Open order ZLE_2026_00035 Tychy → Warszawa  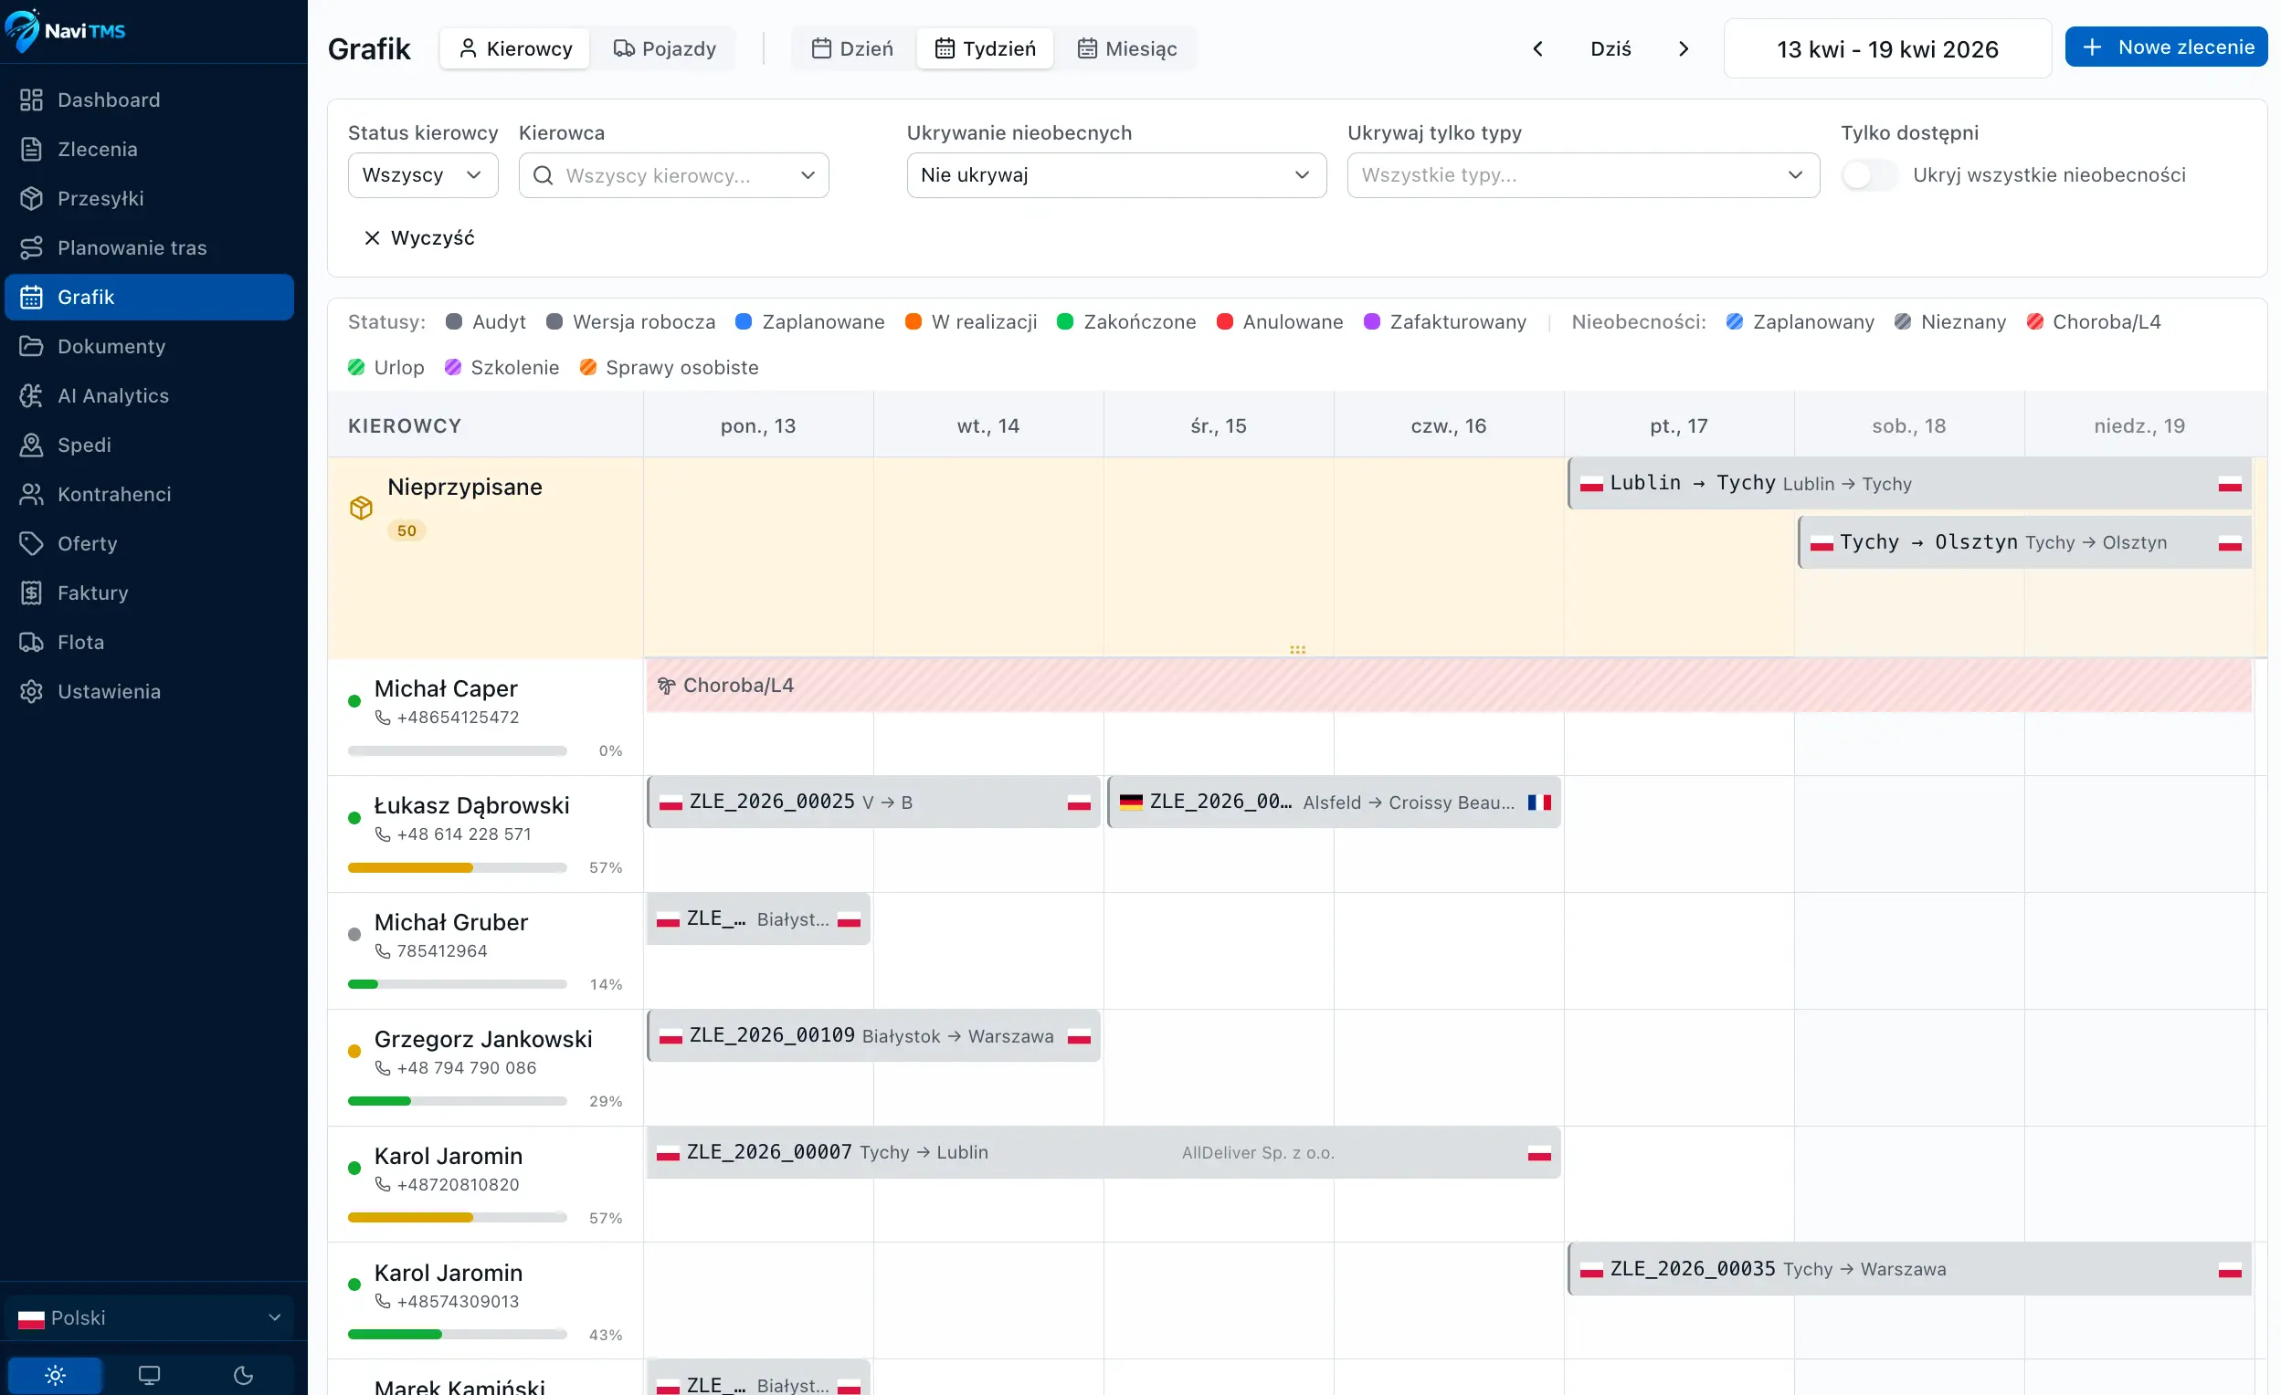1910,1269
